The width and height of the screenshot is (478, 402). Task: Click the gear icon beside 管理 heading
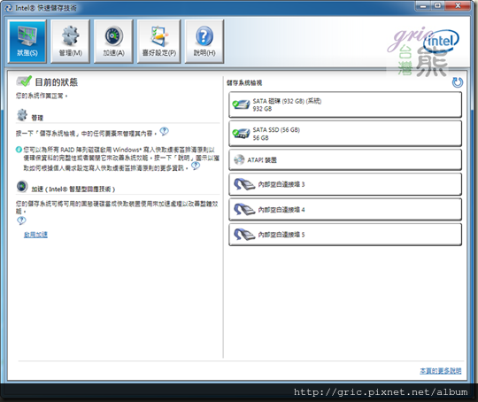tap(22, 115)
